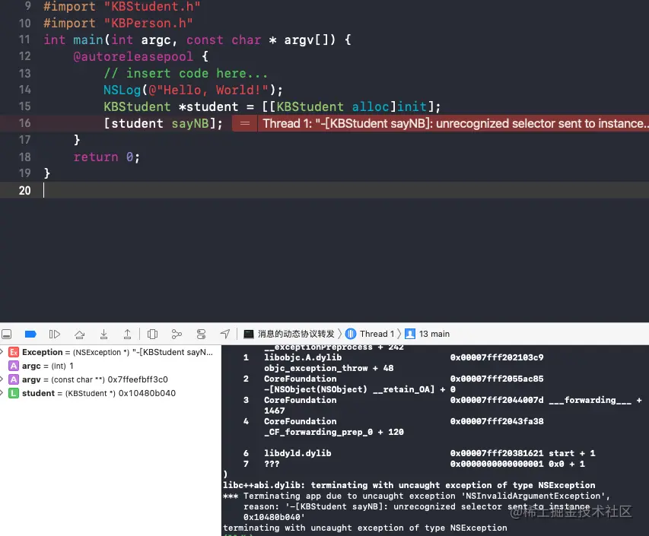This screenshot has width=649, height=536.
Task: Click the alloc keyword on line 15
Action: [x=370, y=106]
